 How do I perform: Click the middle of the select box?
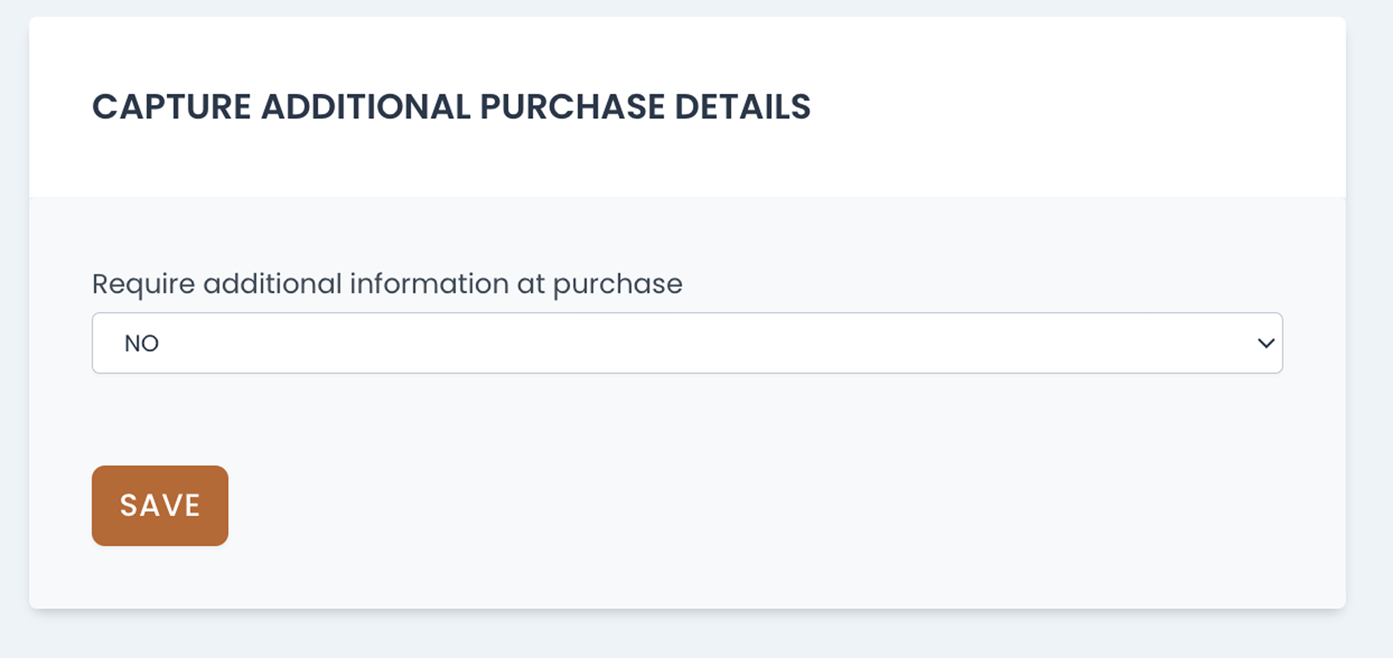point(687,342)
